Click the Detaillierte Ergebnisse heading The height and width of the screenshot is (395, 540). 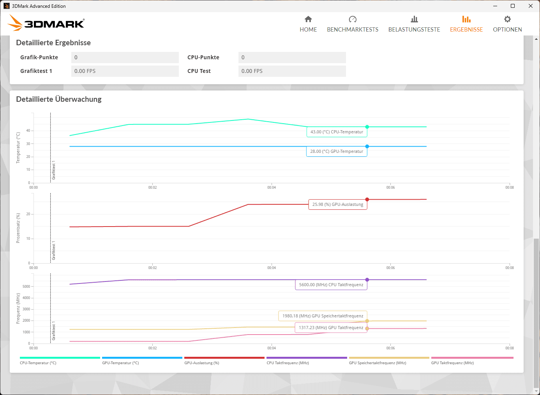click(x=53, y=43)
